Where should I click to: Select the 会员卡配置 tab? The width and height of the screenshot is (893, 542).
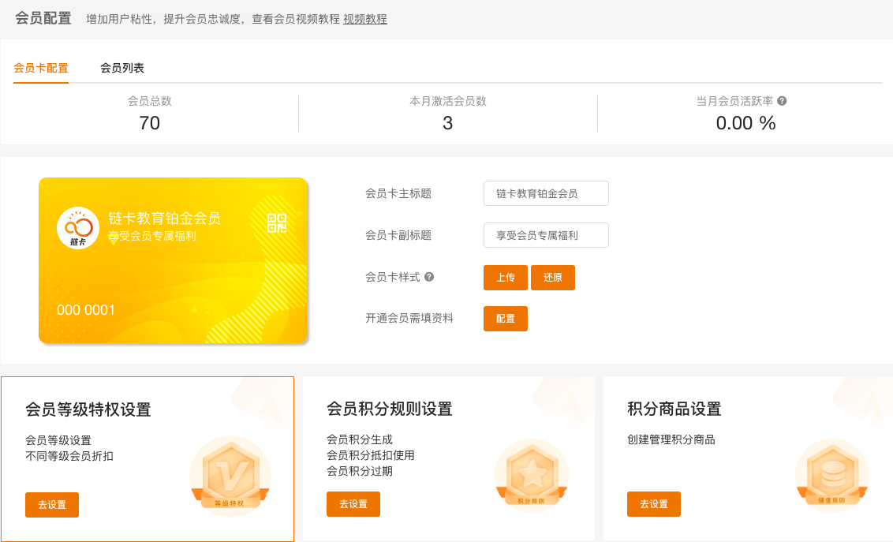[41, 68]
